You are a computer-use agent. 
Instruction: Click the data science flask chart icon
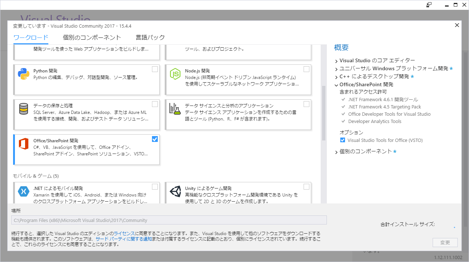175,109
